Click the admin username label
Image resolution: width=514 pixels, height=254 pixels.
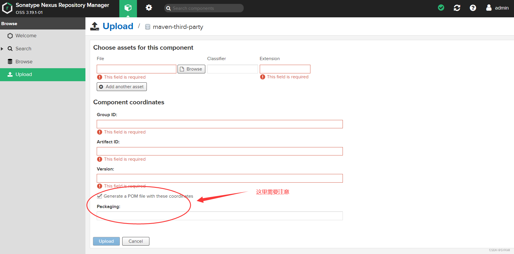click(x=502, y=8)
